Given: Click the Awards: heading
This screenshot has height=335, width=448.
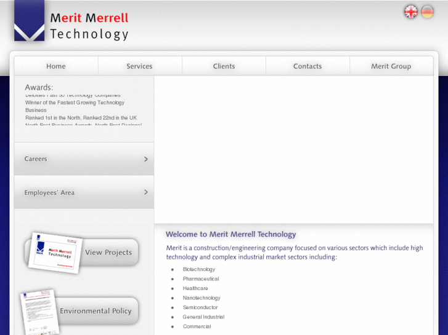Looking at the screenshot, I should (x=39, y=87).
